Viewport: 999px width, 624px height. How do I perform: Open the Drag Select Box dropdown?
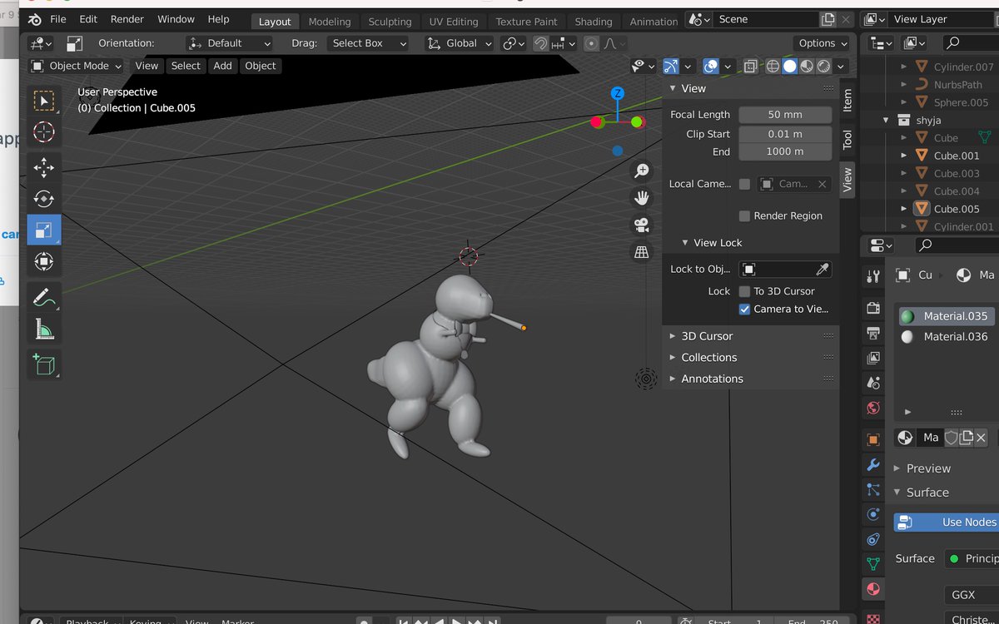click(x=368, y=43)
